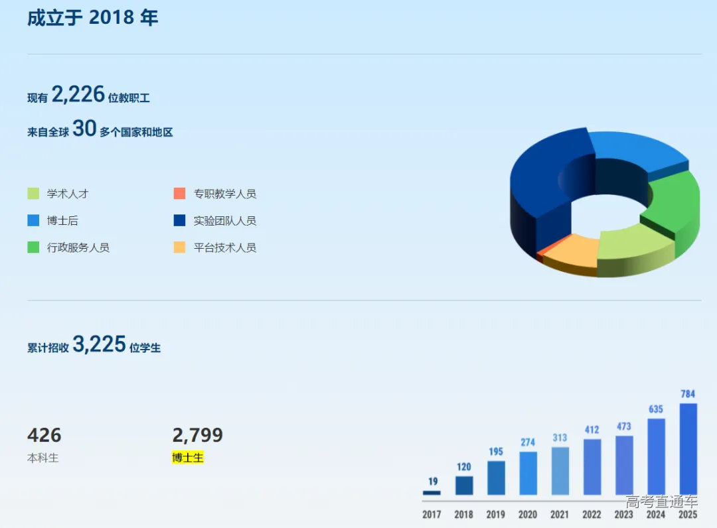Click the orange 专职教学人员 legend swatch
The height and width of the screenshot is (528, 717).
[179, 194]
